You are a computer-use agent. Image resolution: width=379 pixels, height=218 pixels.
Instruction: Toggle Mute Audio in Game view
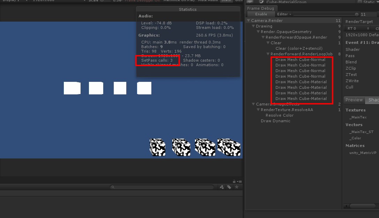pyautogui.click(x=208, y=1)
